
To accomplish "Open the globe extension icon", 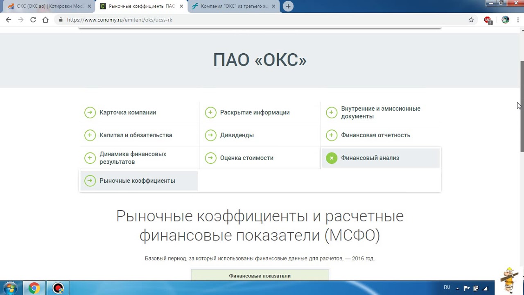I will (x=505, y=20).
